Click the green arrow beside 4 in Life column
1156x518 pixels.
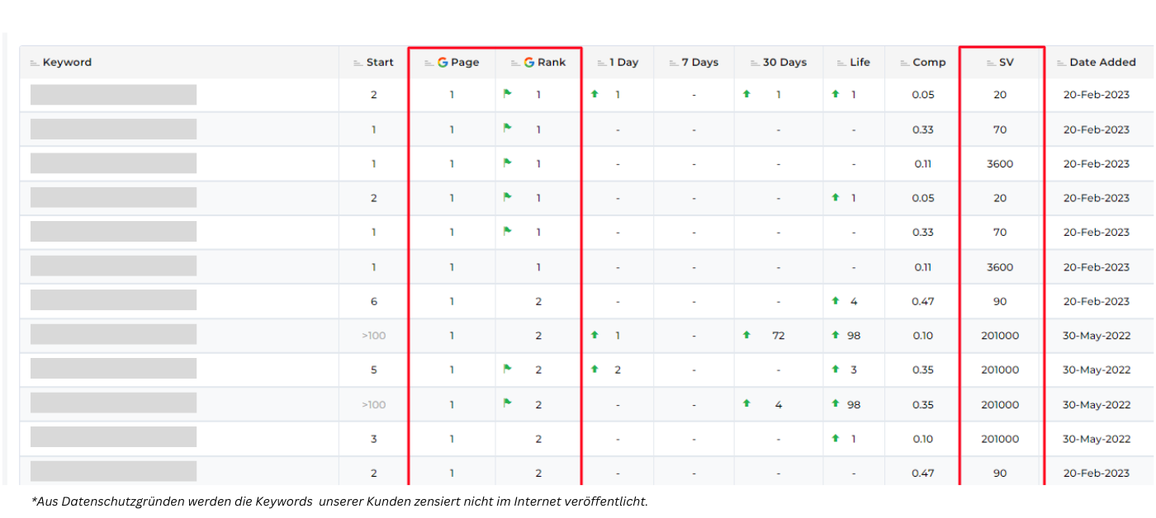[x=836, y=301]
